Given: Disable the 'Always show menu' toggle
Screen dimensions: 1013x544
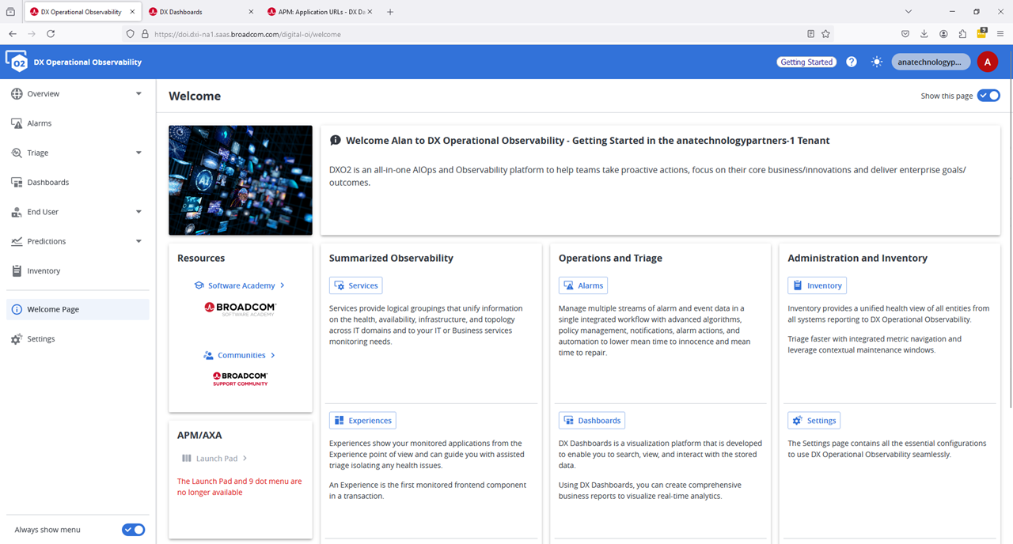Looking at the screenshot, I should pyautogui.click(x=133, y=530).
